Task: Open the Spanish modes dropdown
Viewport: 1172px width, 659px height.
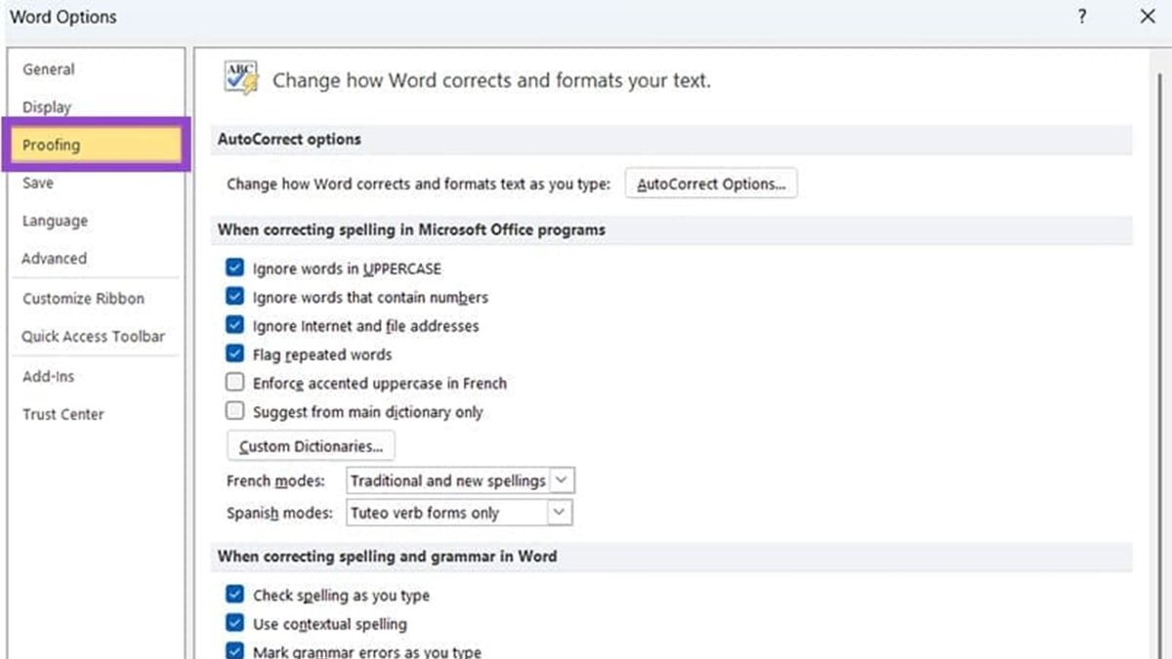Action: click(559, 513)
